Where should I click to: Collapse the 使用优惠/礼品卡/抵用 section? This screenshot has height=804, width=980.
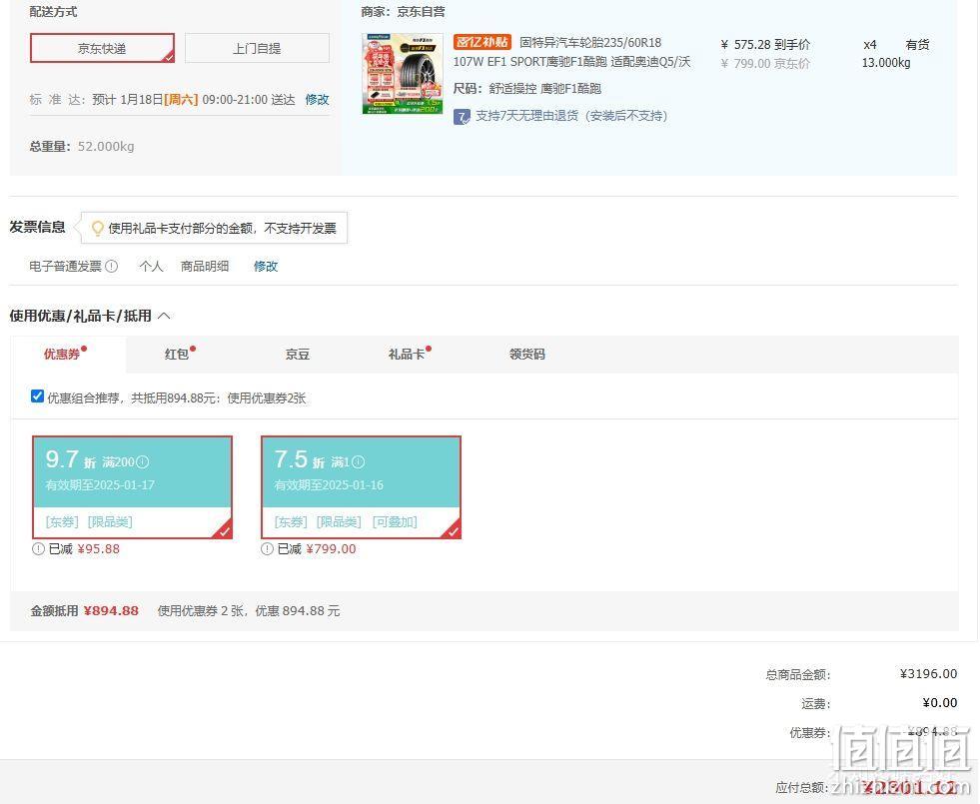pyautogui.click(x=165, y=316)
